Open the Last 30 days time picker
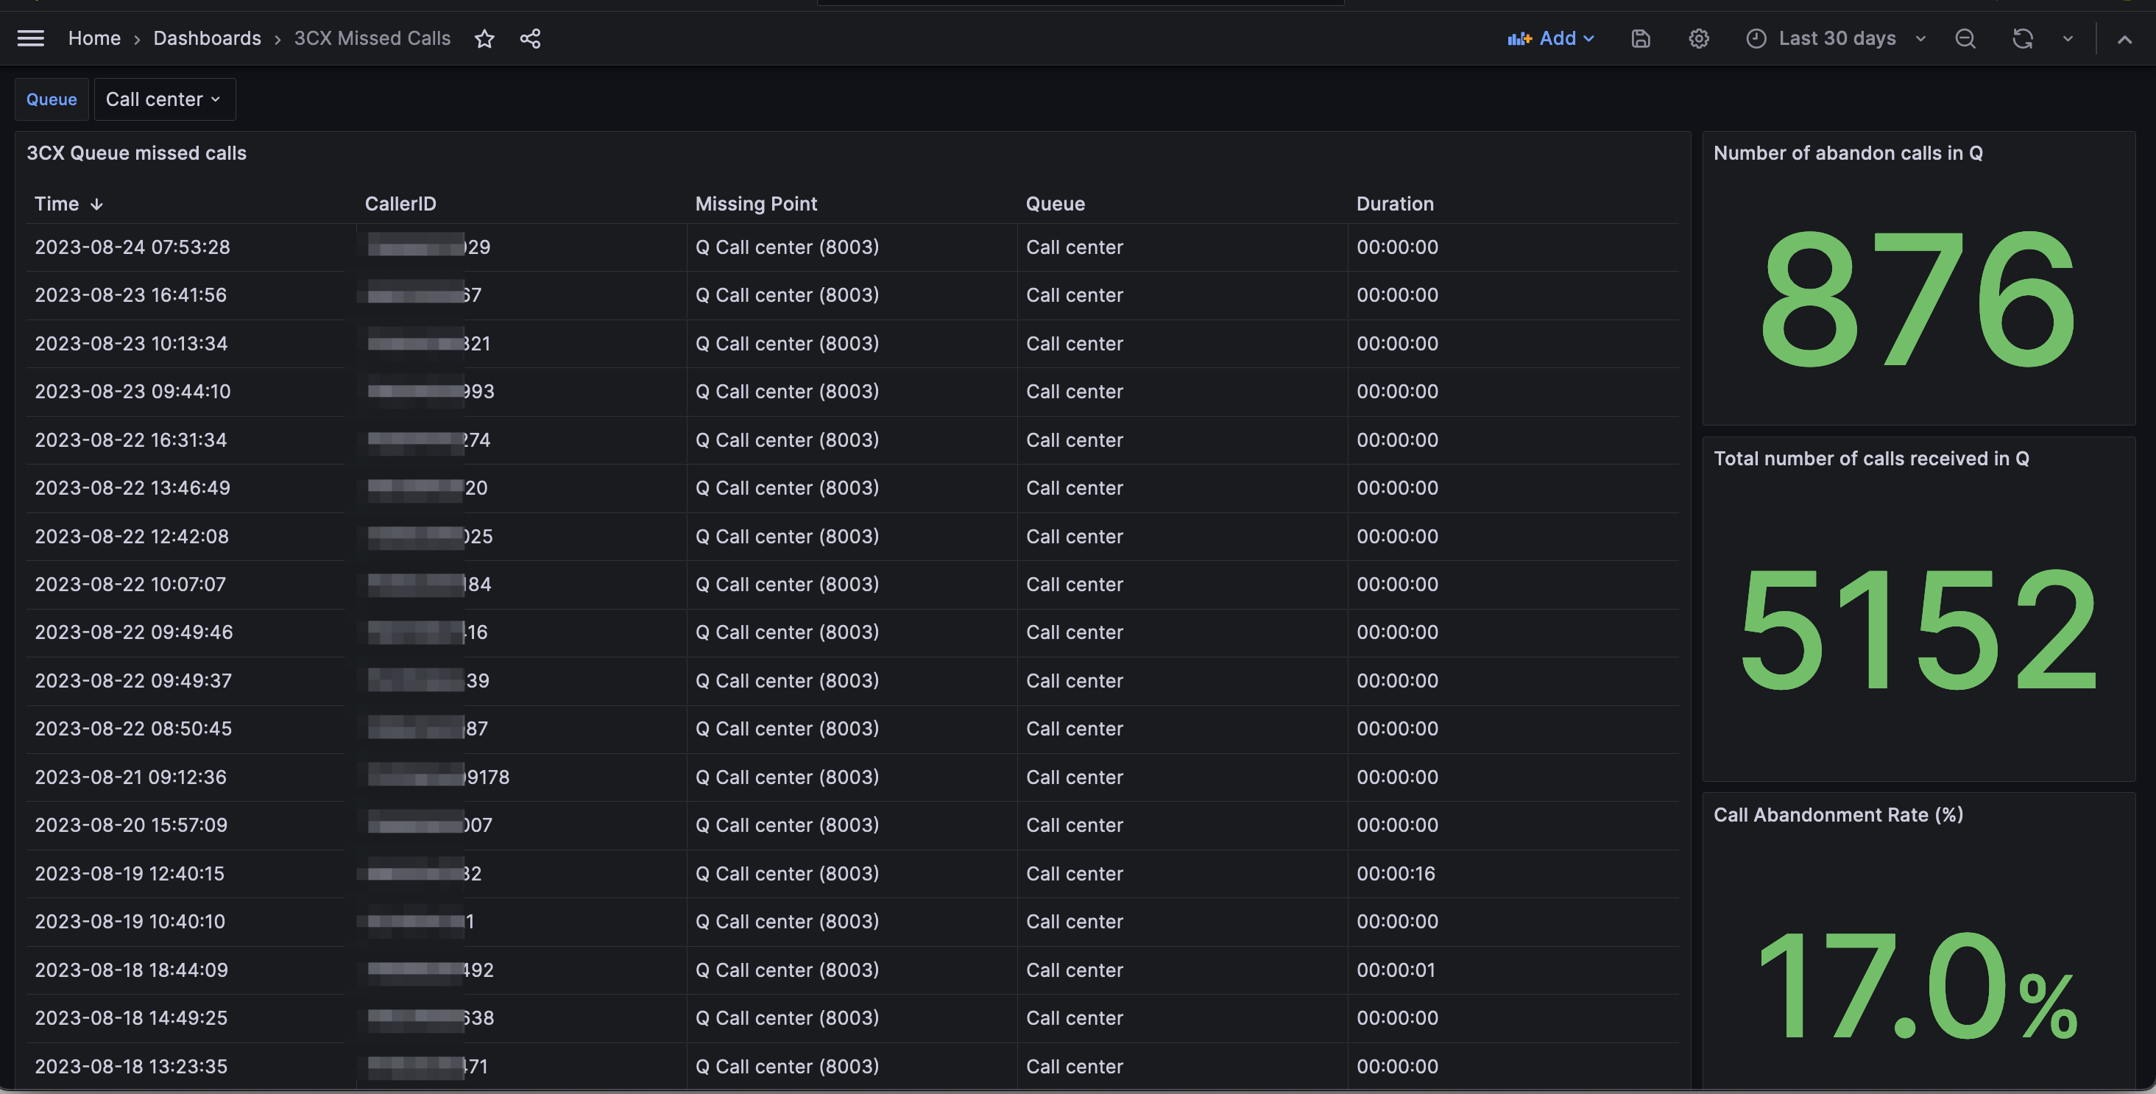The height and width of the screenshot is (1094, 2156). click(1837, 38)
